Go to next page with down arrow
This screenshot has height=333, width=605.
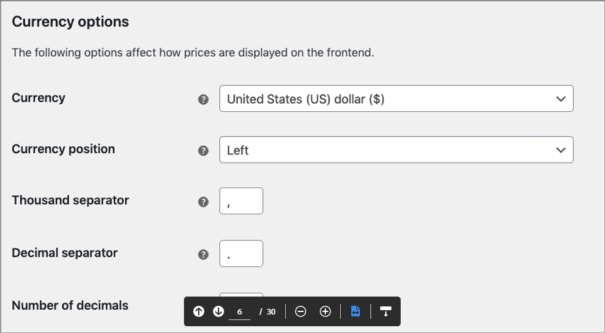(x=219, y=311)
